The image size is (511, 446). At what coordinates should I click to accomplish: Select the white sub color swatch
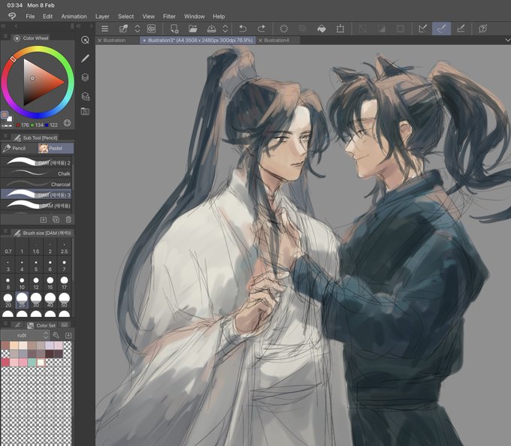(x=10, y=119)
